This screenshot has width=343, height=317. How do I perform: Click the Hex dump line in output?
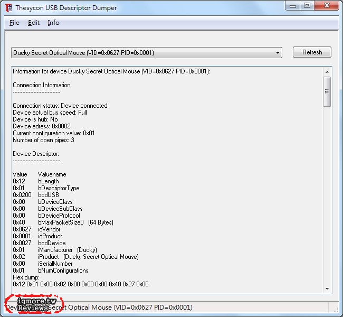[26, 277]
